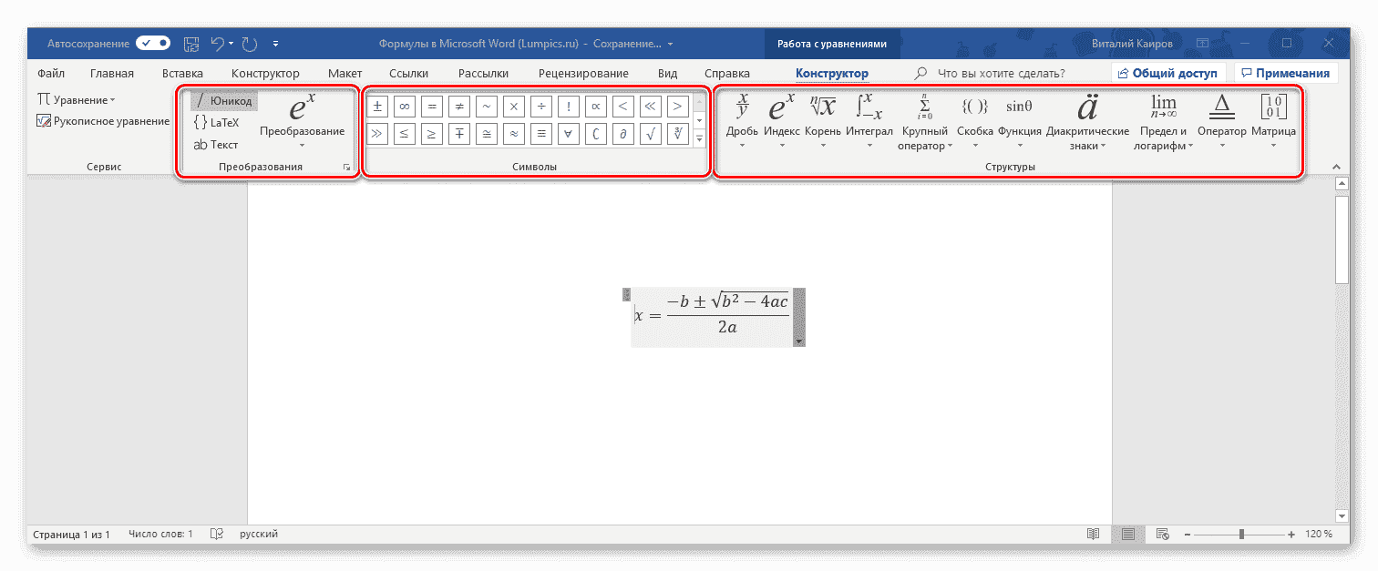Redo the last action
The width and height of the screenshot is (1378, 571).
click(250, 43)
